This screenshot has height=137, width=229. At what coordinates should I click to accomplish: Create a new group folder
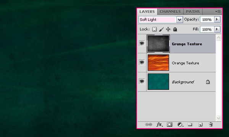click(x=190, y=124)
